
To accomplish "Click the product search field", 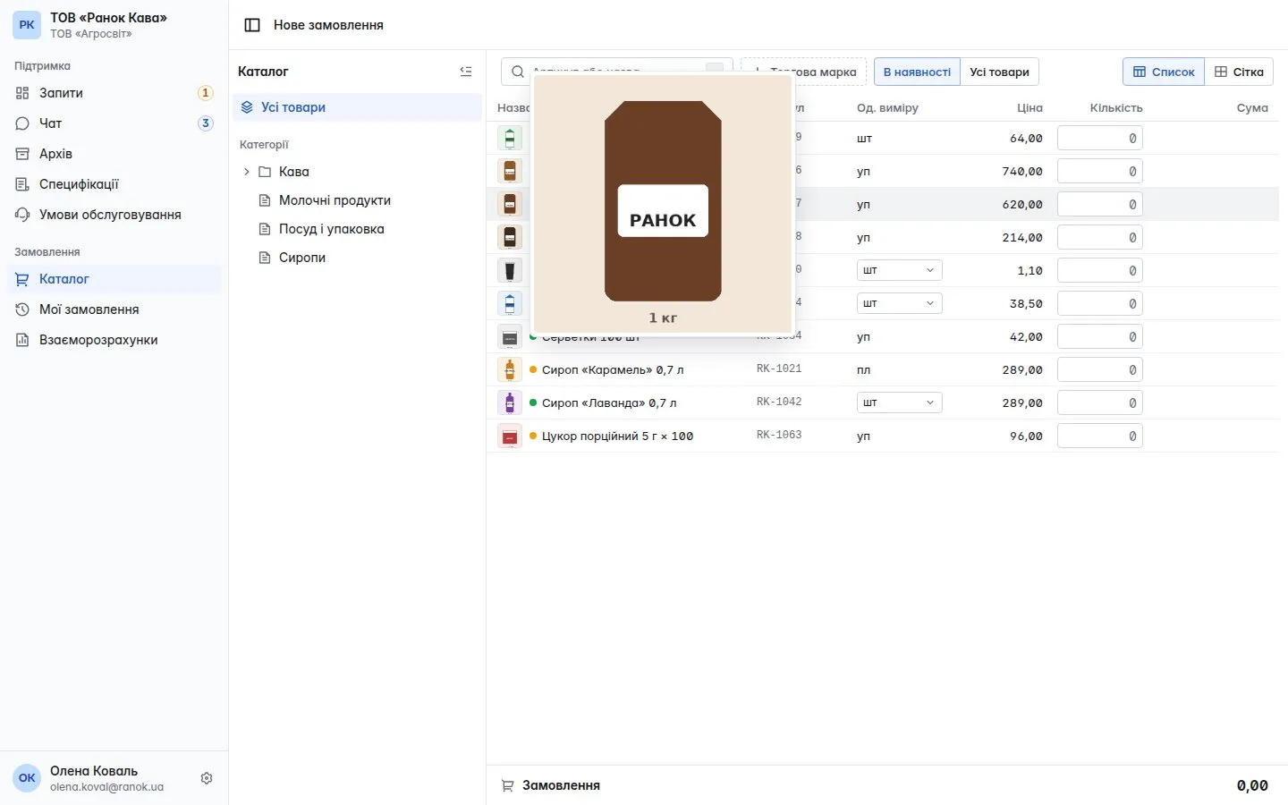I will coord(617,72).
